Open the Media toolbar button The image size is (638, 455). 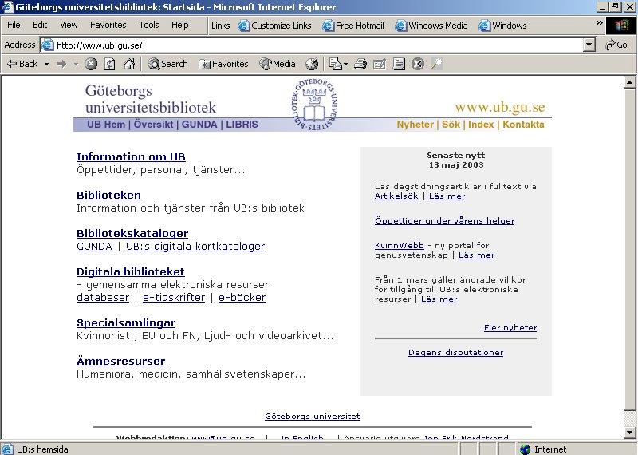[278, 64]
